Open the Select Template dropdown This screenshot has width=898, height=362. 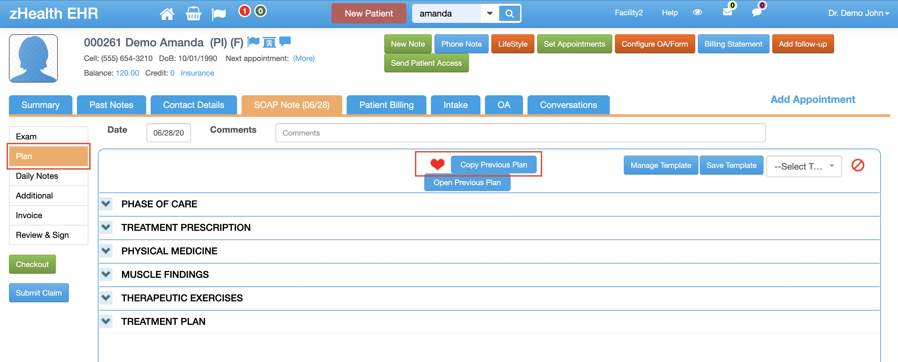[804, 166]
